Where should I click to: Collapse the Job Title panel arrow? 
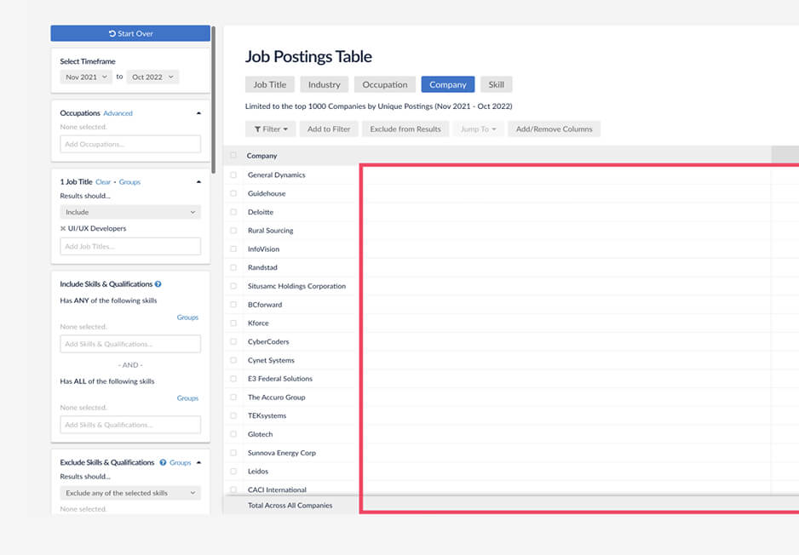(198, 182)
